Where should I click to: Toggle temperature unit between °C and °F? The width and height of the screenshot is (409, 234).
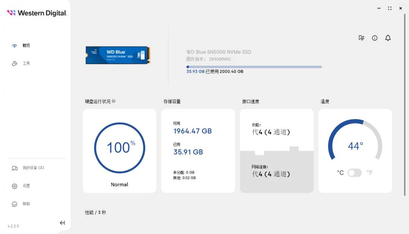click(354, 173)
